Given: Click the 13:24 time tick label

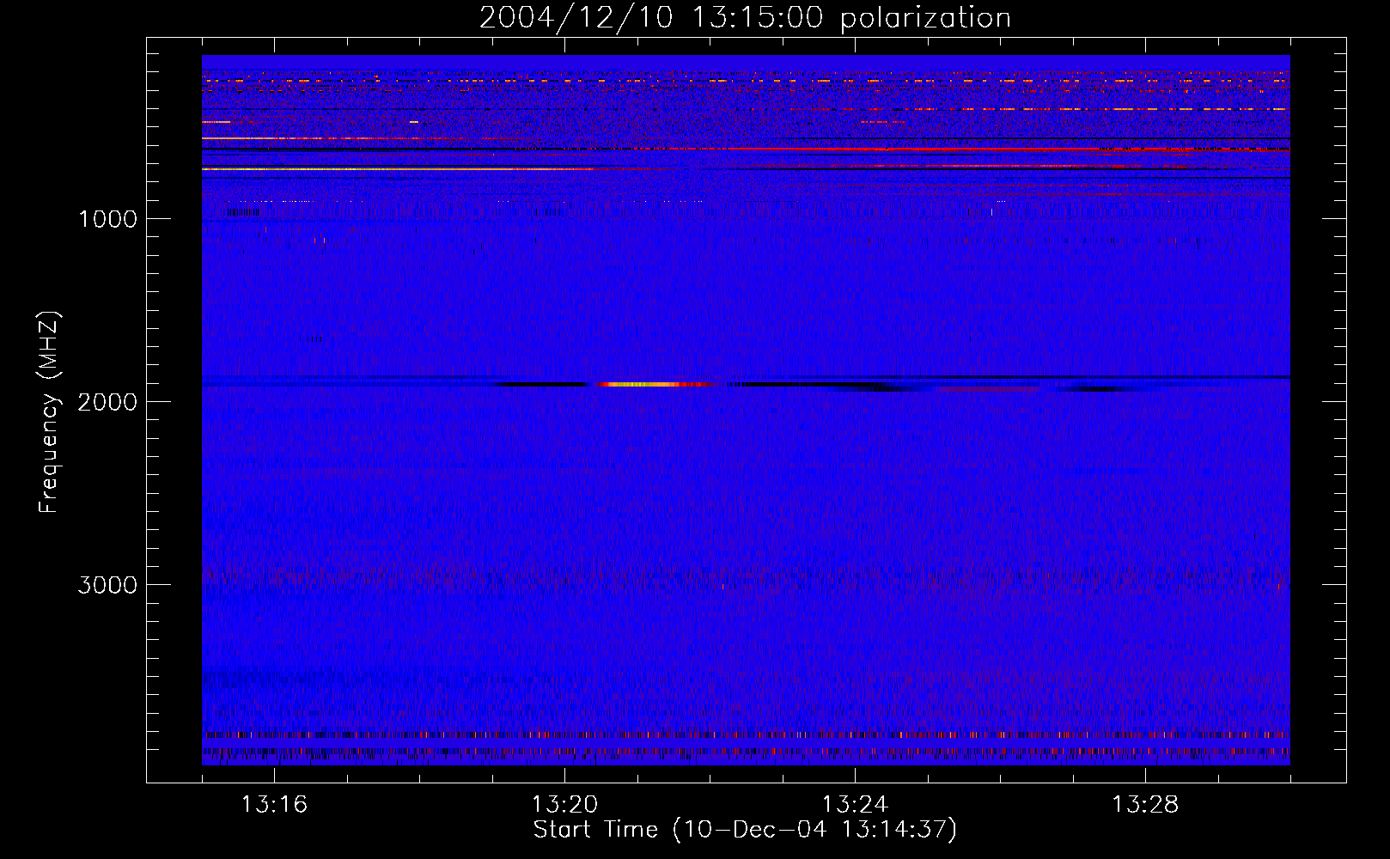Looking at the screenshot, I should tap(855, 805).
